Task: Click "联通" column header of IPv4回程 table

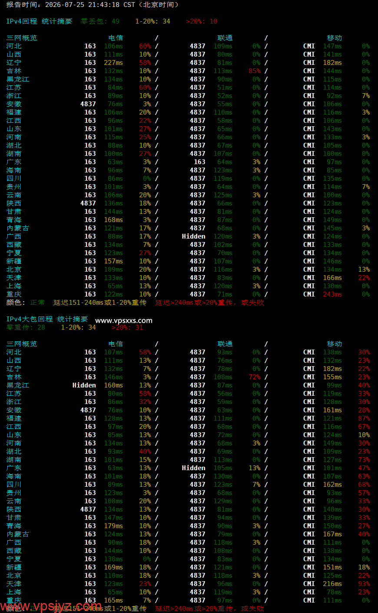Action: pyautogui.click(x=225, y=38)
